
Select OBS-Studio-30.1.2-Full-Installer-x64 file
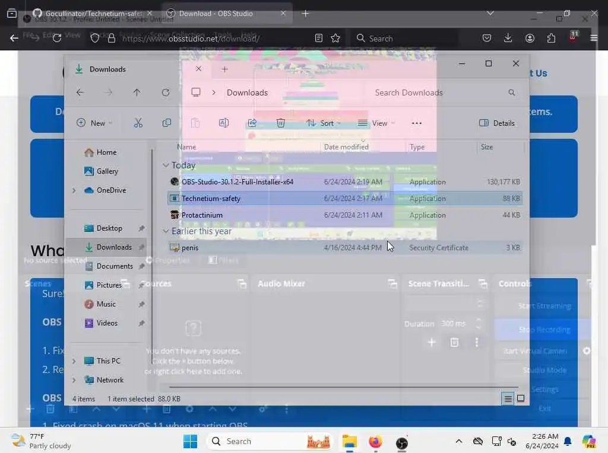tap(345, 181)
